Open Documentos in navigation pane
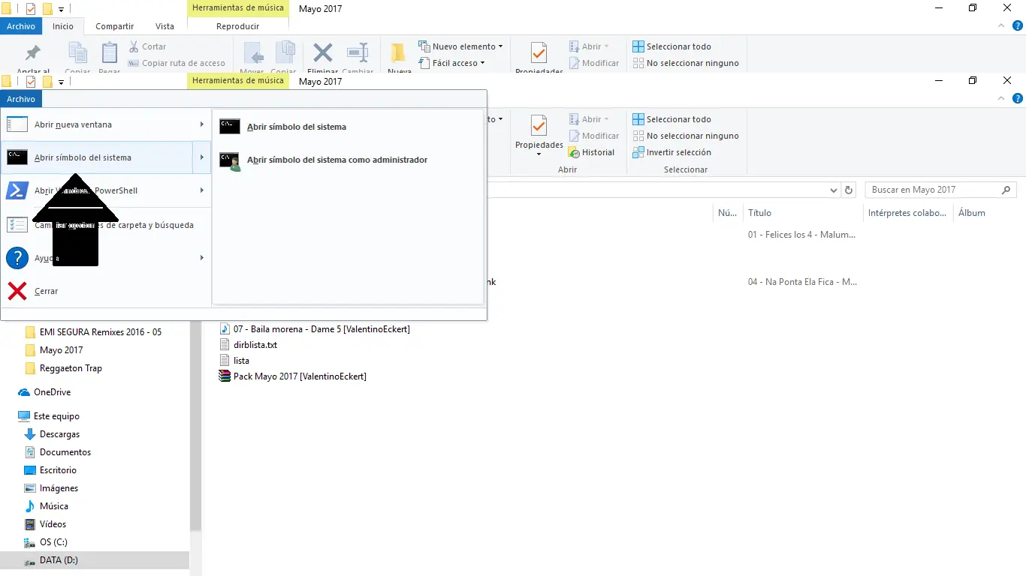1026x576 pixels. [57, 452]
